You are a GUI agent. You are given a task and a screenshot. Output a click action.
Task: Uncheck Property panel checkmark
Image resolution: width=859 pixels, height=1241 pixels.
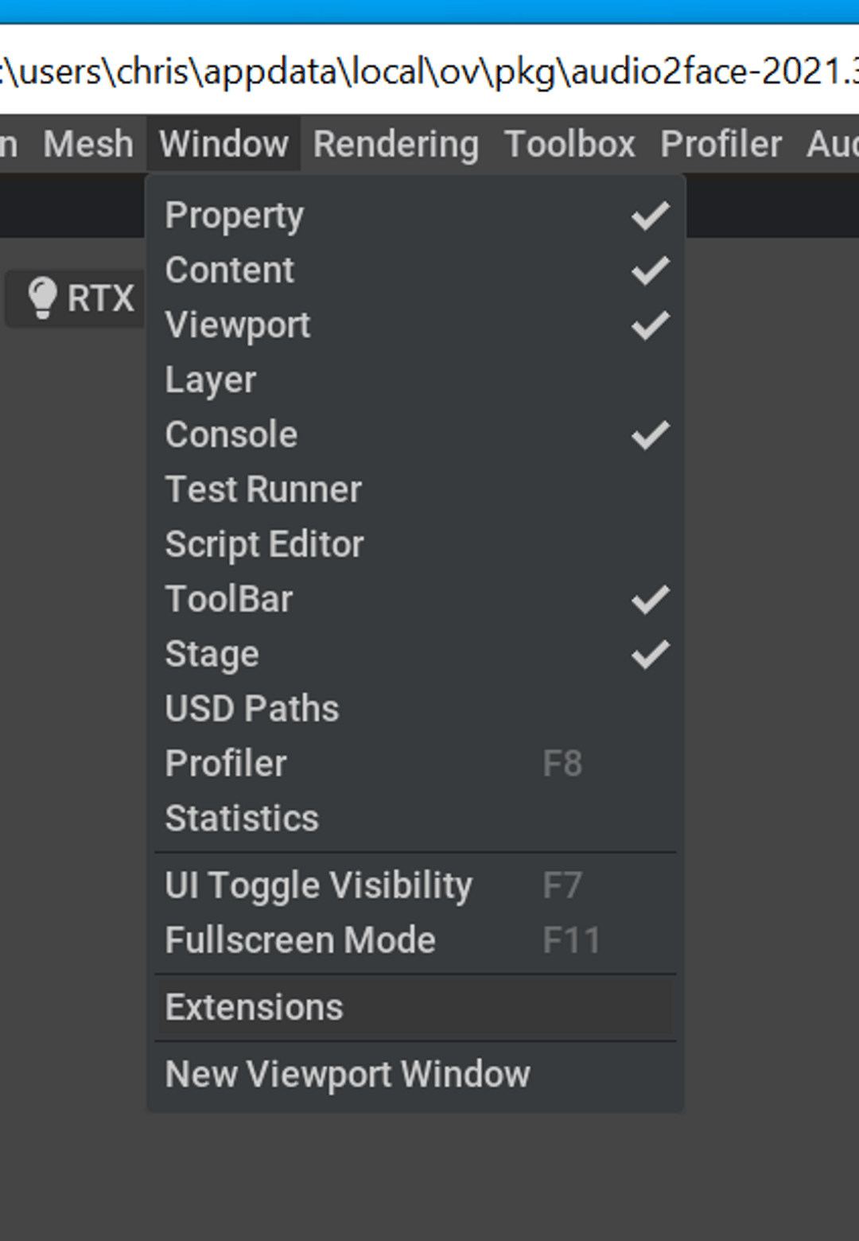650,216
